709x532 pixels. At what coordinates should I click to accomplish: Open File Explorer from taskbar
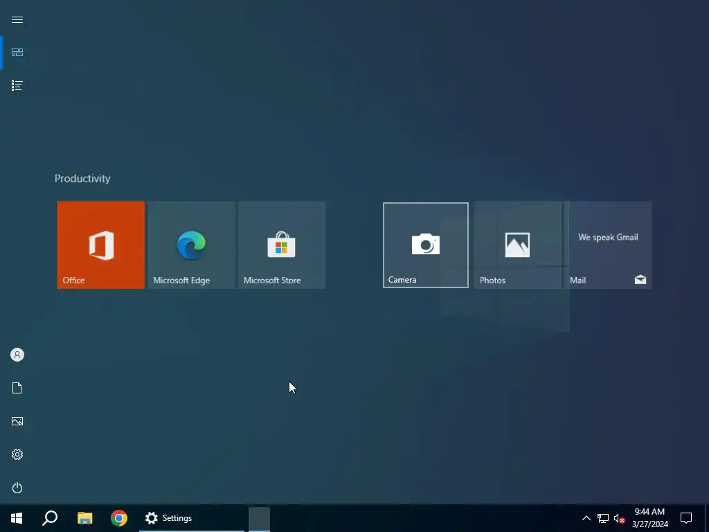(x=84, y=518)
